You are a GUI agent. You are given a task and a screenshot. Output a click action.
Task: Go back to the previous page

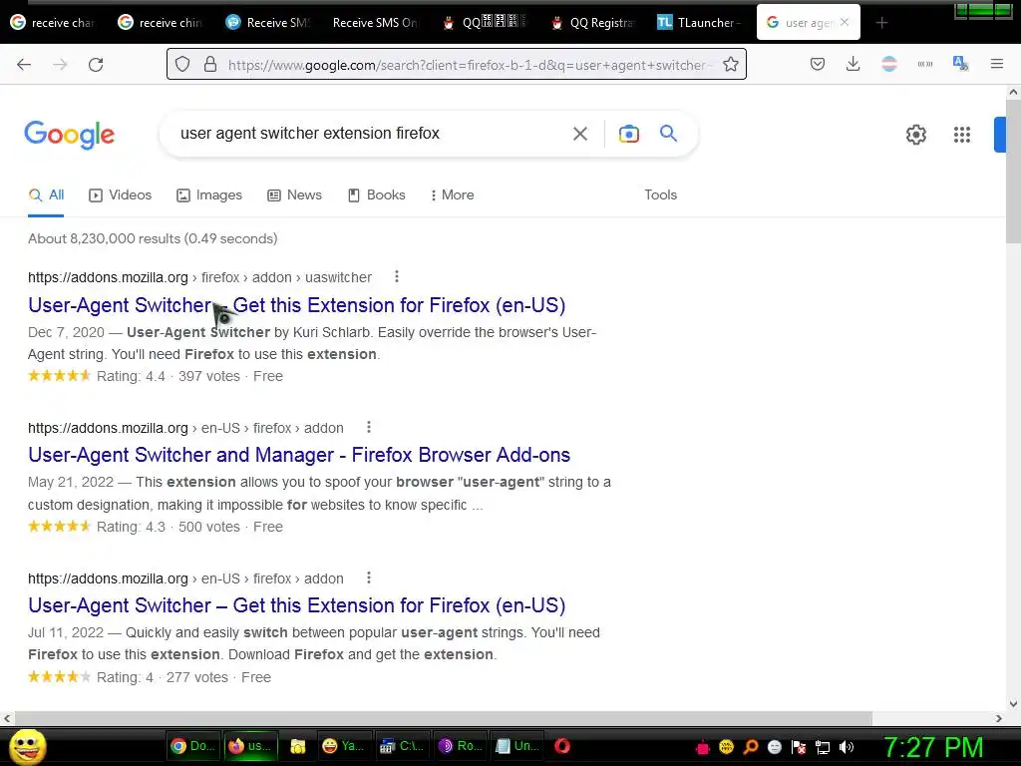(x=24, y=65)
